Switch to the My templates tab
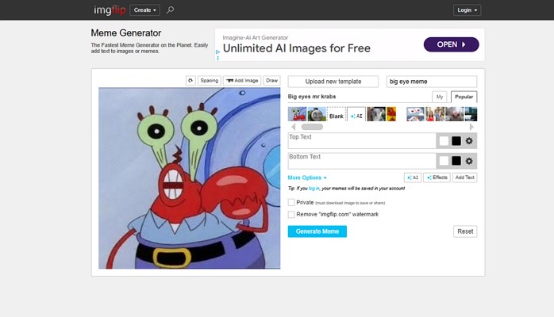Screen dimensions: 554x317 [x=440, y=97]
